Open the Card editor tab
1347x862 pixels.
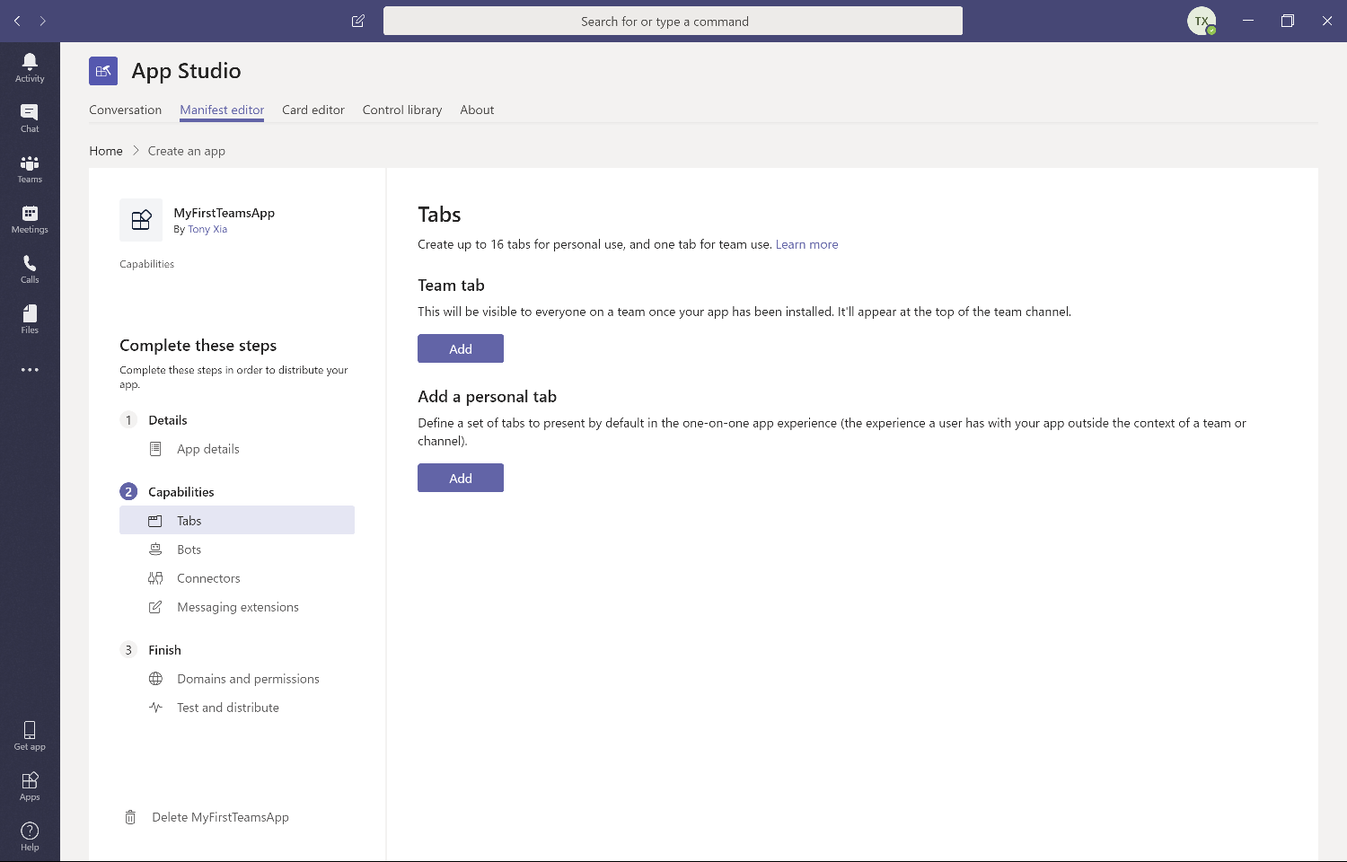[313, 110]
